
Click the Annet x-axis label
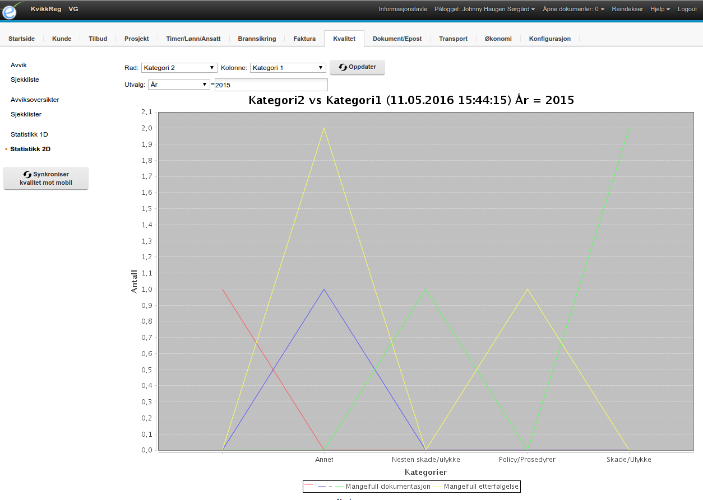coord(324,460)
